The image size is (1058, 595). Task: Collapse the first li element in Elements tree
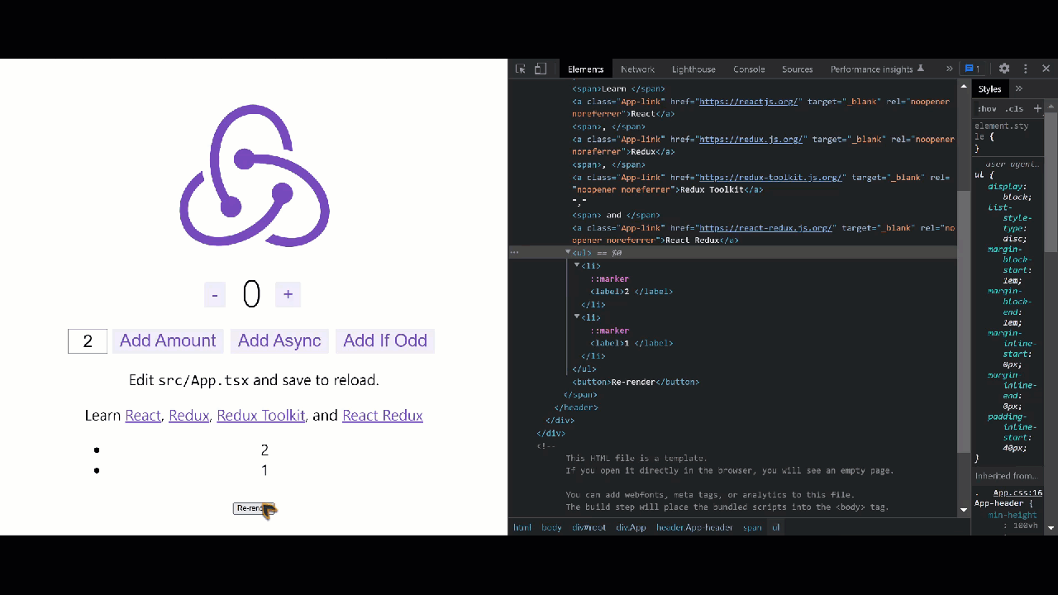point(576,265)
